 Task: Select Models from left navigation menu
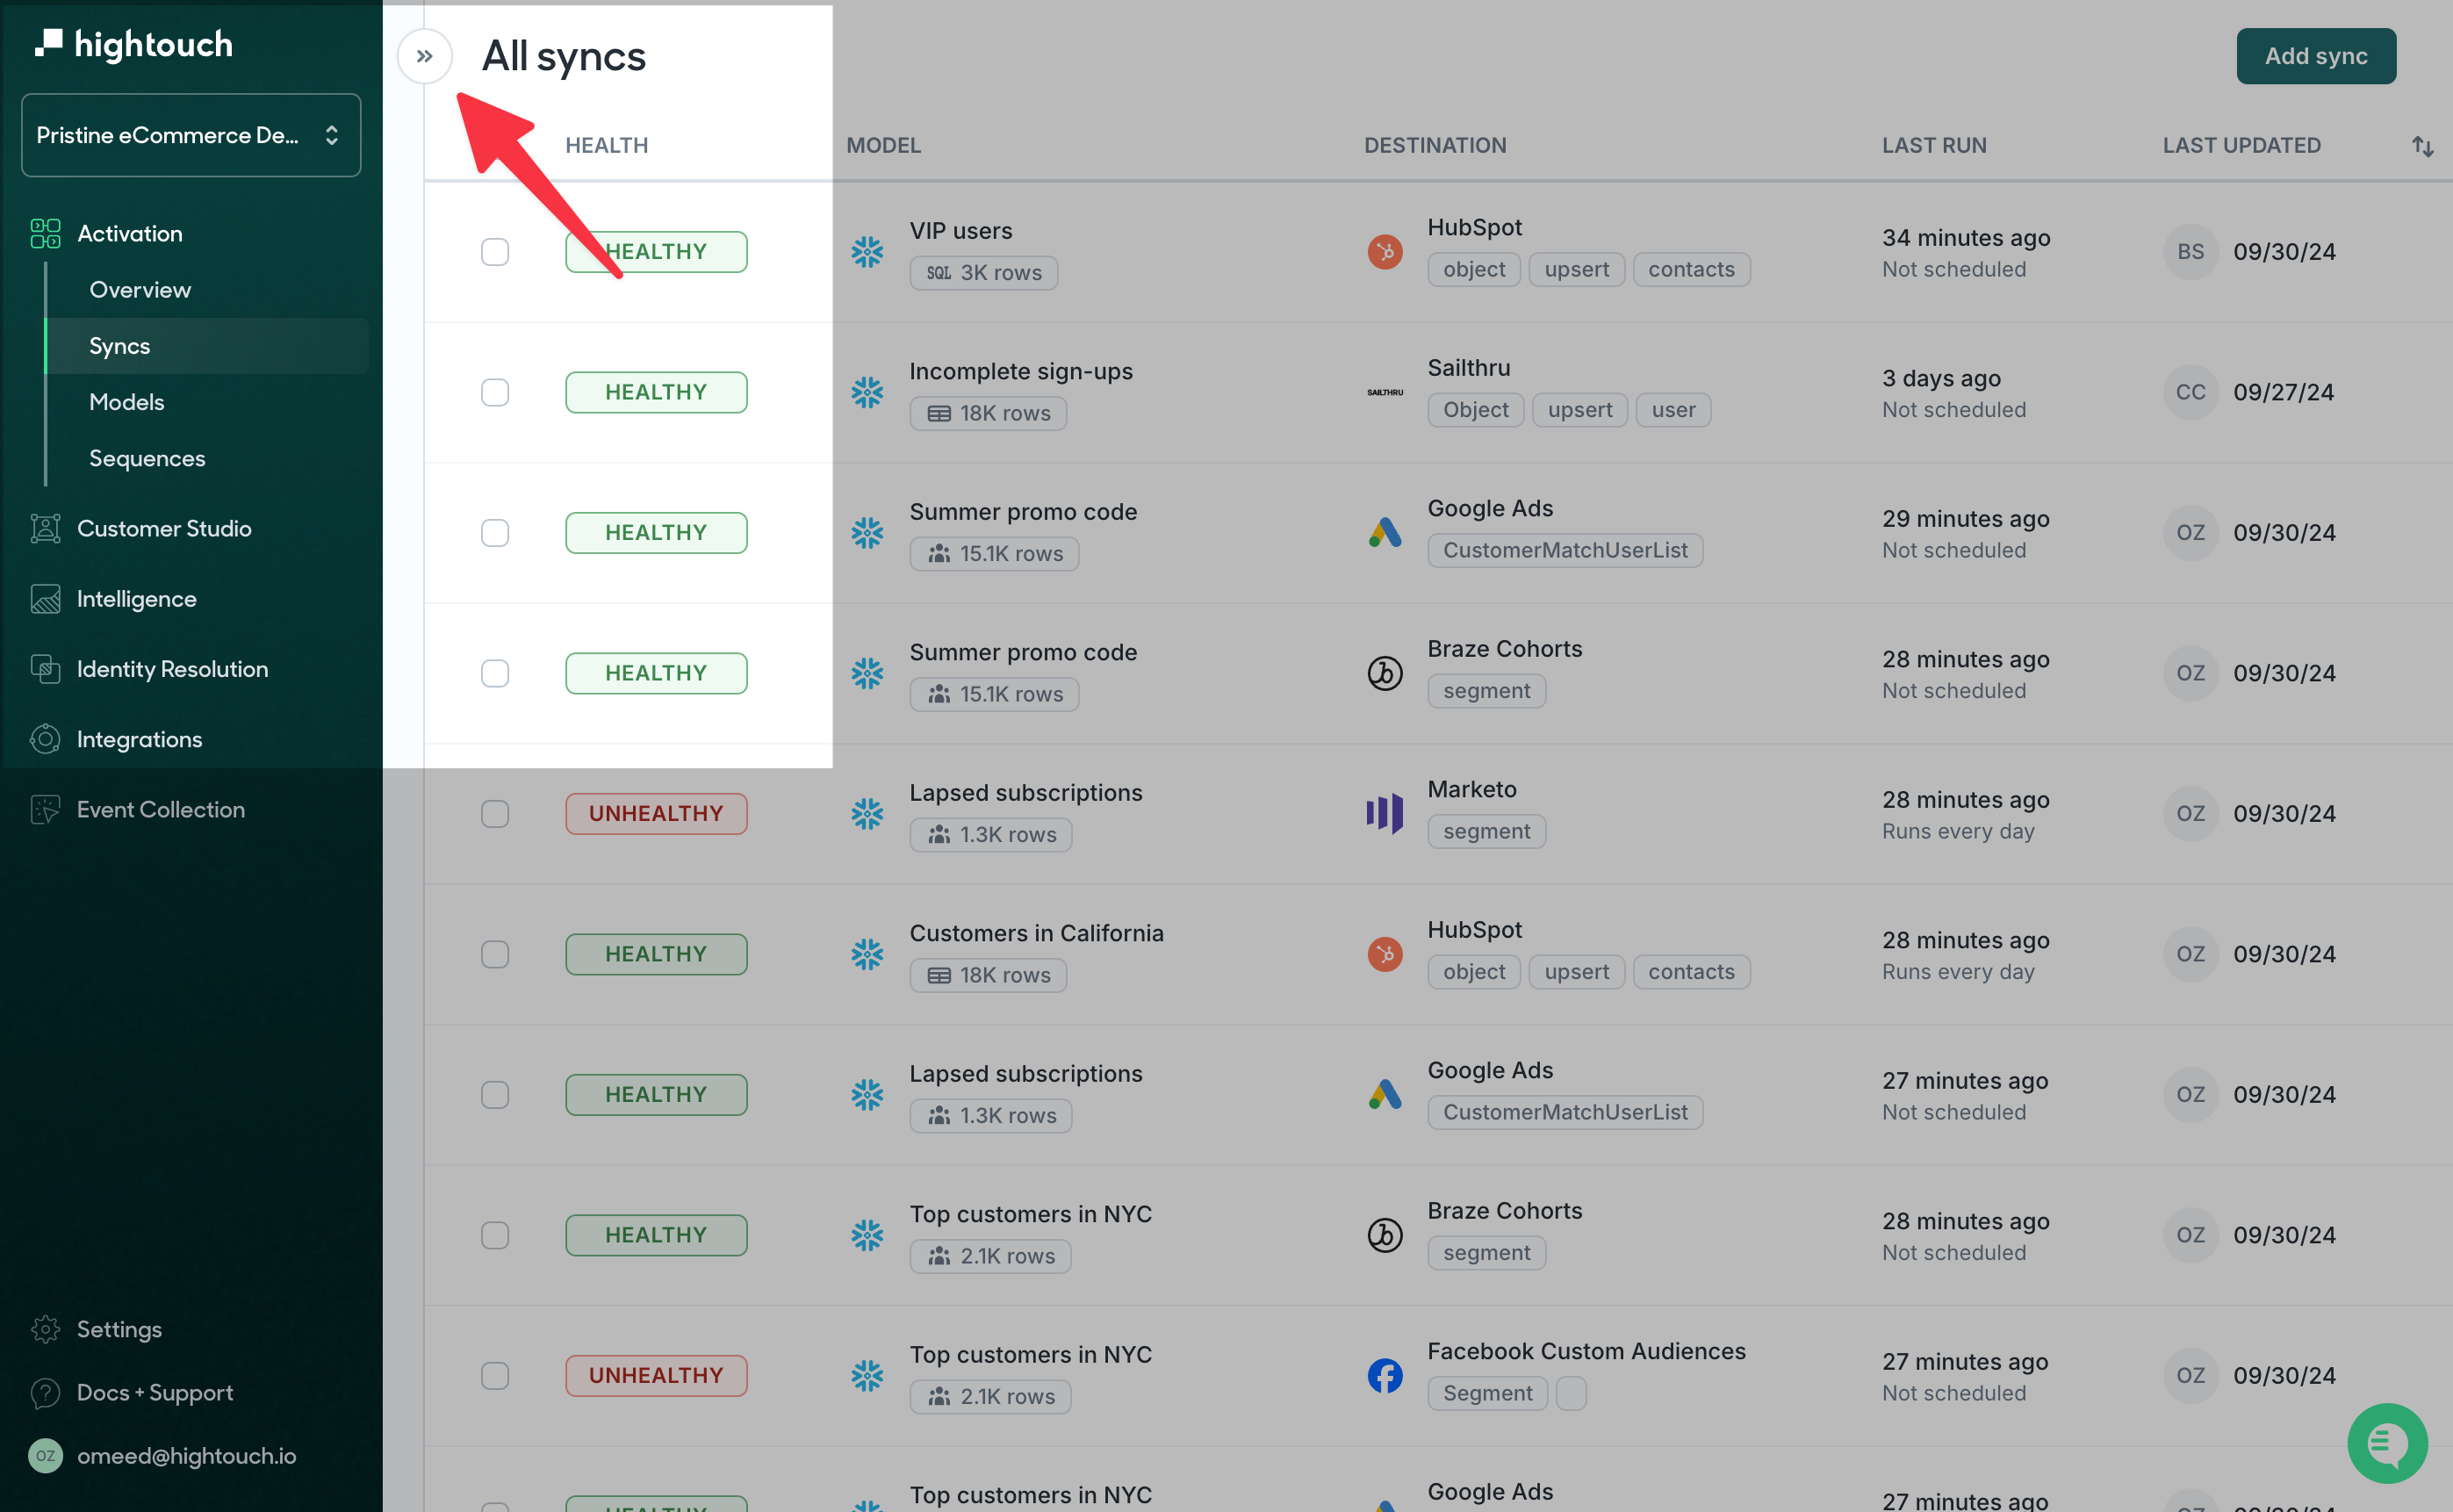pyautogui.click(x=125, y=401)
